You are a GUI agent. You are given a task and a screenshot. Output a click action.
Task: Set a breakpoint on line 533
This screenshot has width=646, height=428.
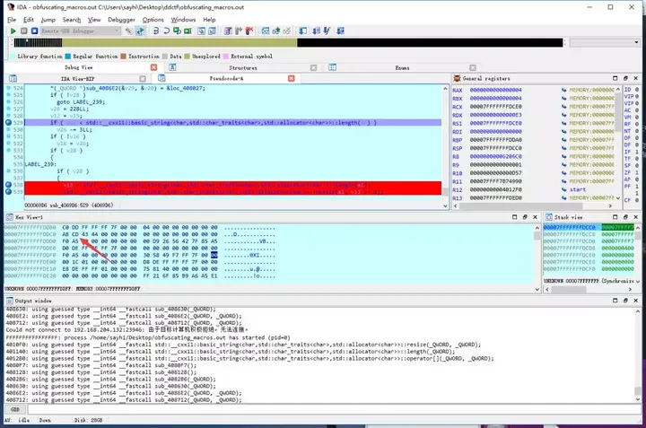pyautogui.click(x=8, y=151)
